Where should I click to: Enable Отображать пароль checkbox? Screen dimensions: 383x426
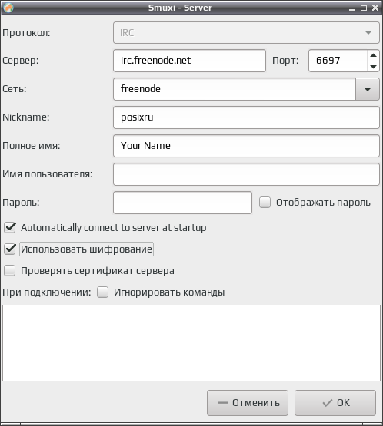pos(265,203)
